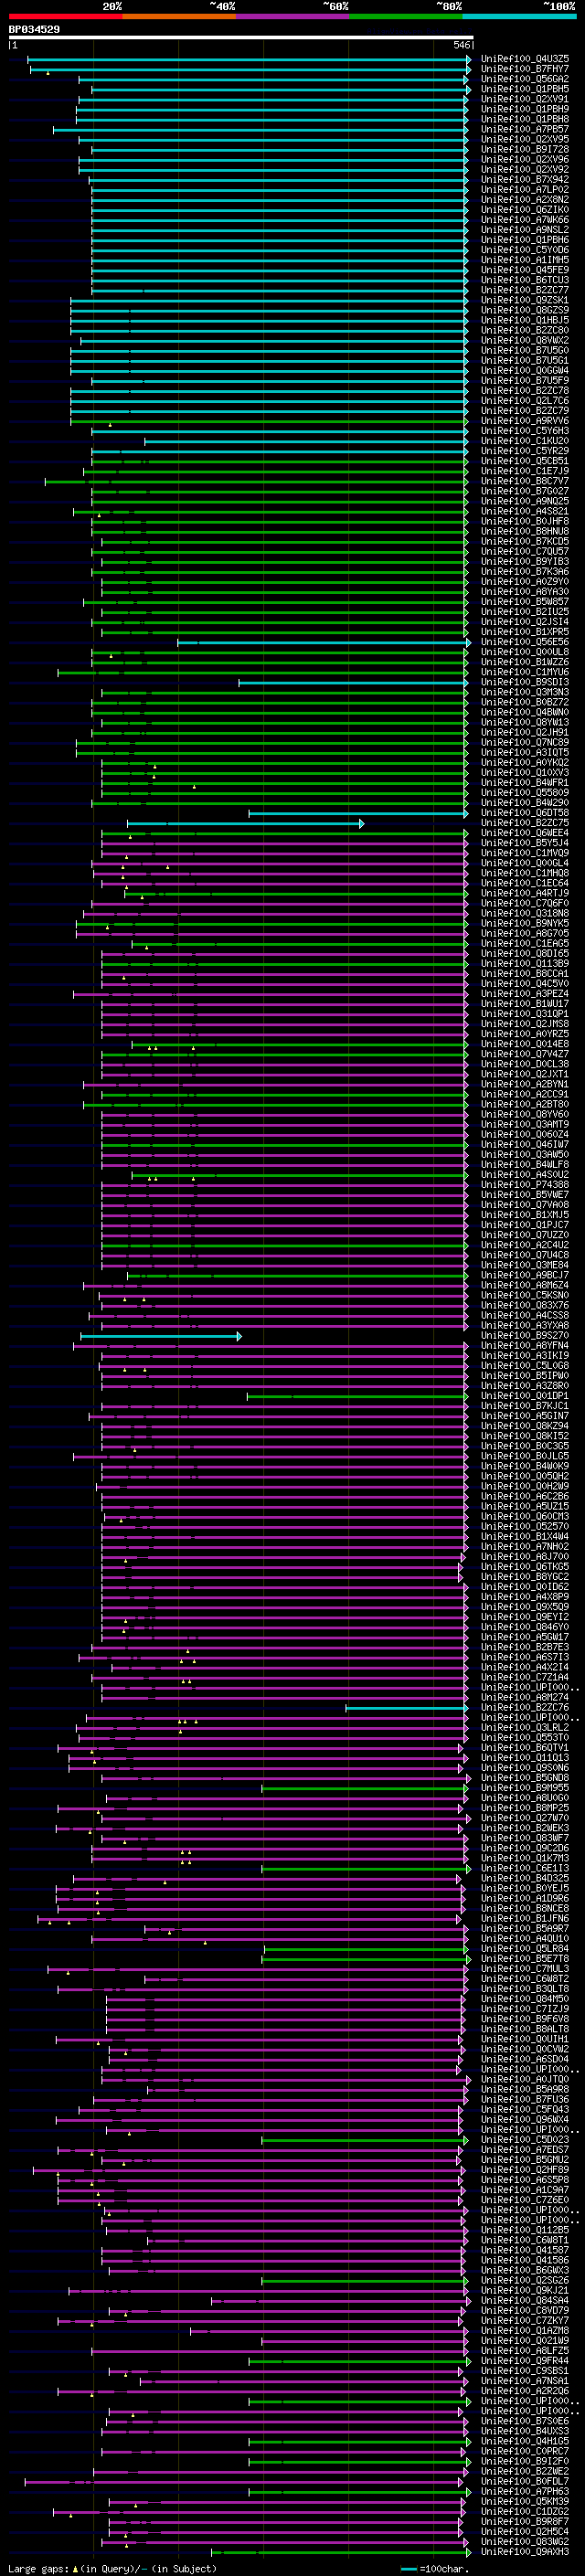The height and width of the screenshot is (2576, 585).
Task: Select label UniRef100_Q2HF89
Action: tap(525, 2171)
